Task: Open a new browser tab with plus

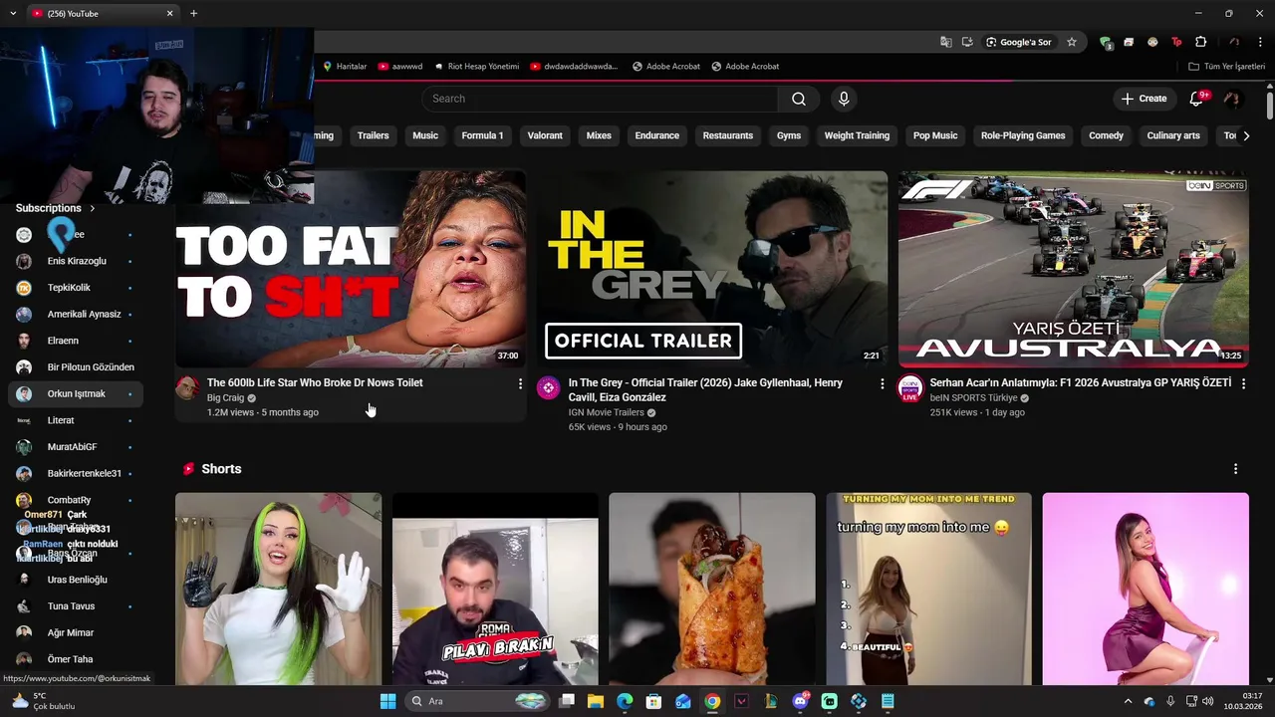Action: (x=193, y=13)
